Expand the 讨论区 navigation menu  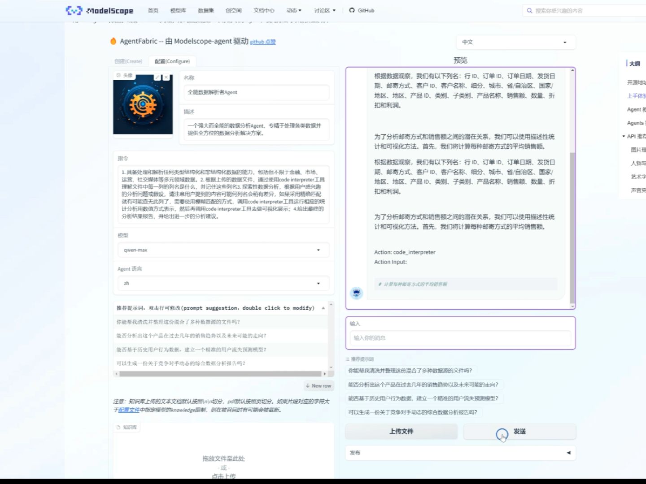tap(325, 10)
